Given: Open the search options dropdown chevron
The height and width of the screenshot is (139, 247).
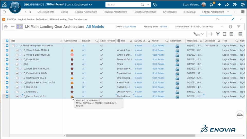Looking at the screenshot, I should click(x=148, y=5).
